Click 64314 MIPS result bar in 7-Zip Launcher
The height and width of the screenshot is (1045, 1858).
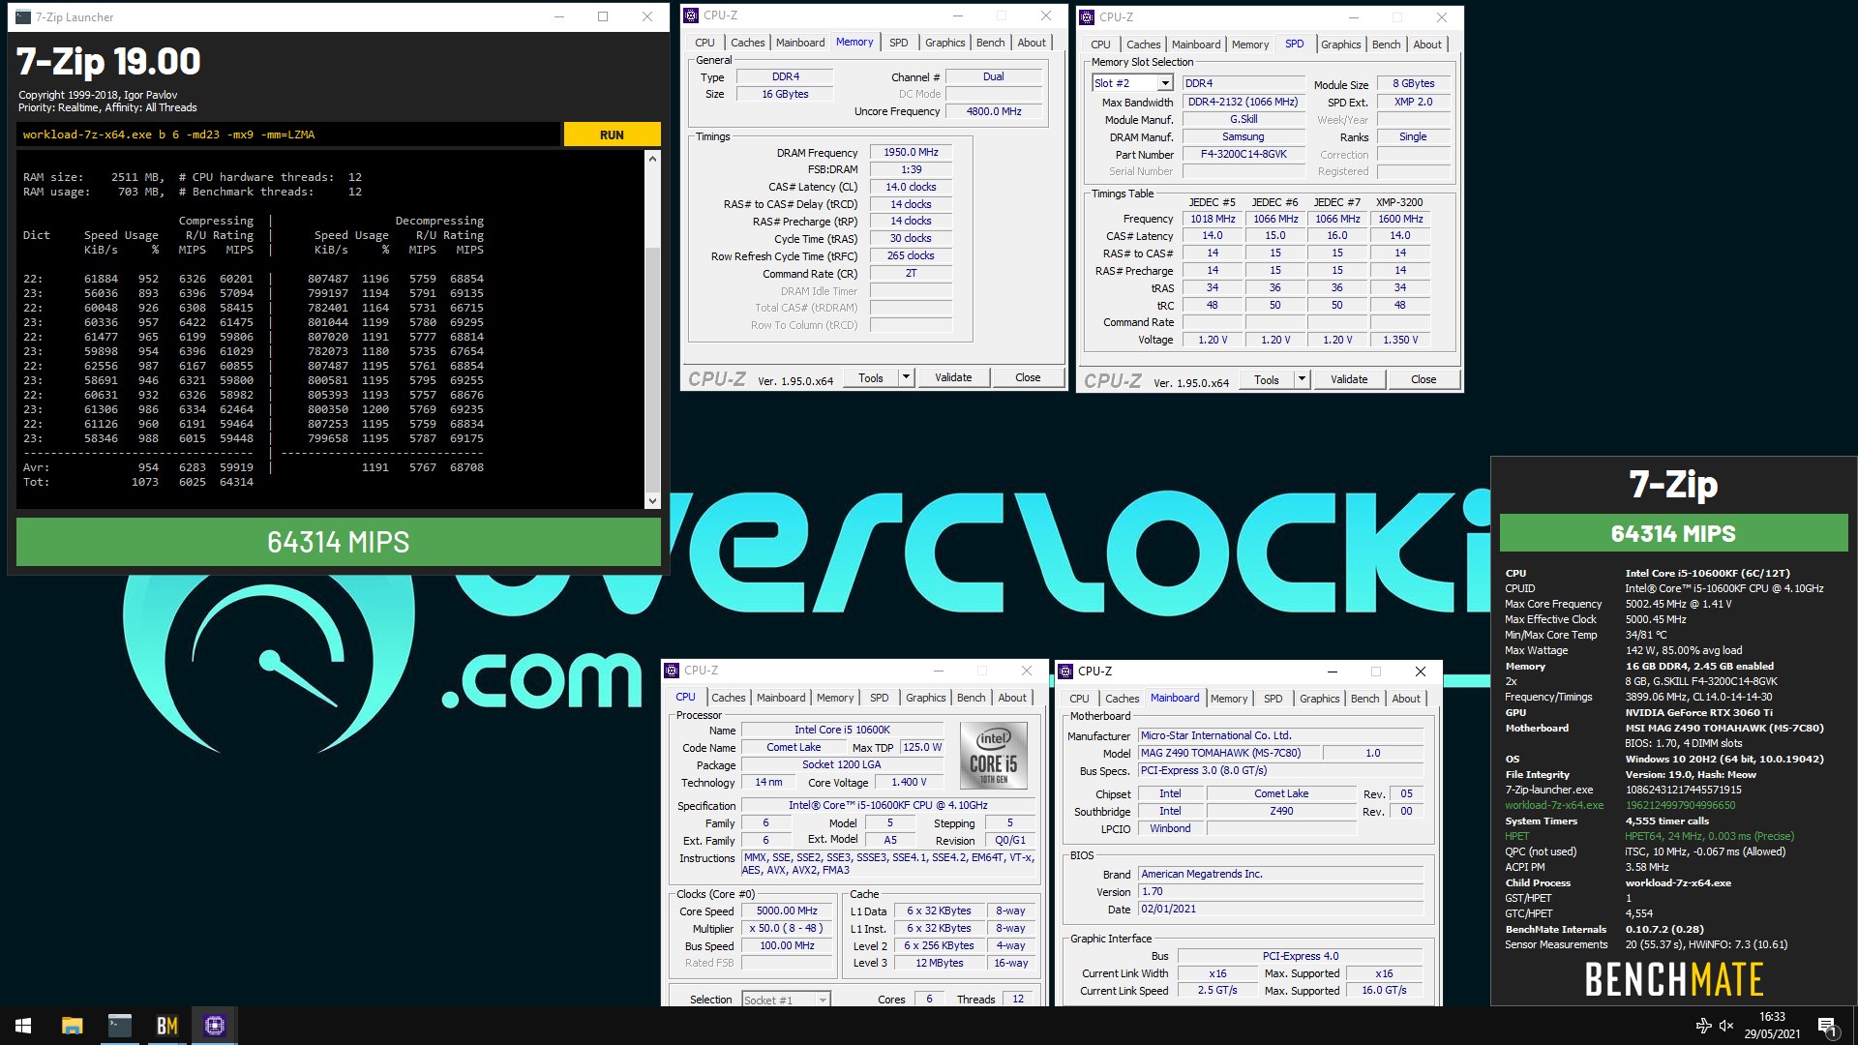point(338,542)
